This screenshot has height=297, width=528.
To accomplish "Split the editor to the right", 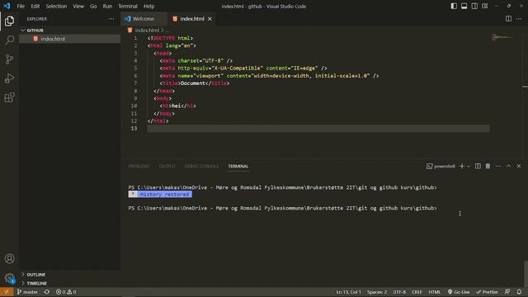I will pos(508,19).
